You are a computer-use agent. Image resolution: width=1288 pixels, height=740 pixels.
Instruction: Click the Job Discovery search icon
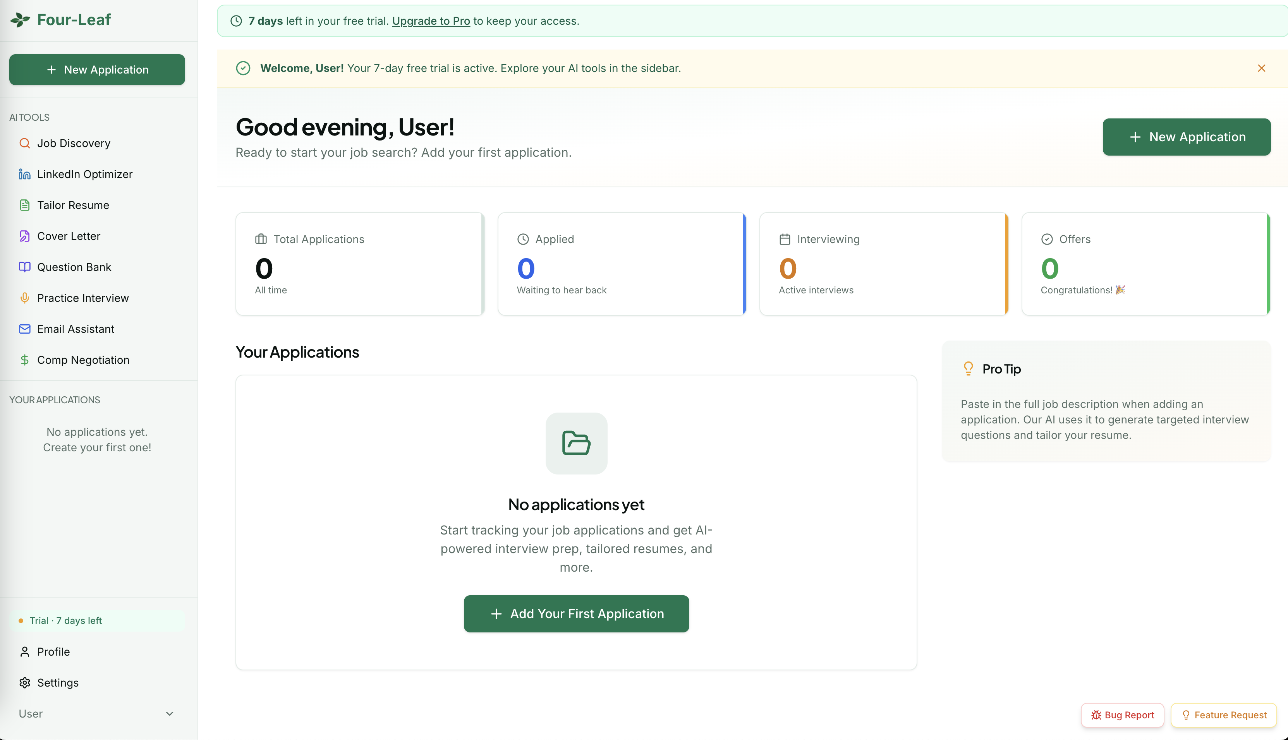pos(24,143)
